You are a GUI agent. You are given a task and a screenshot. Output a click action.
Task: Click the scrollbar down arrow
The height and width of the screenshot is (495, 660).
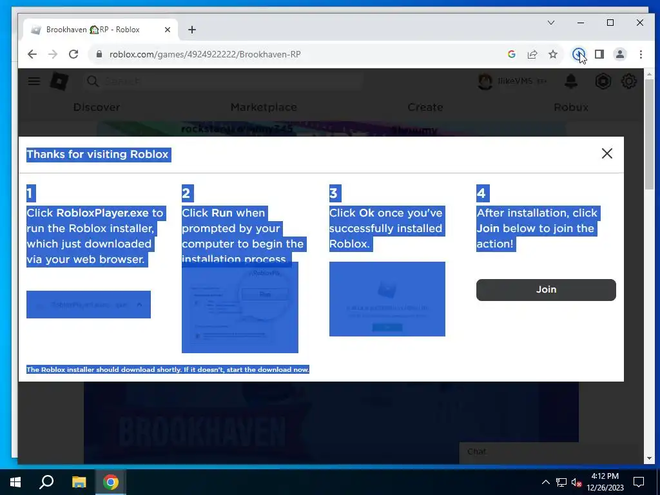tap(649, 458)
